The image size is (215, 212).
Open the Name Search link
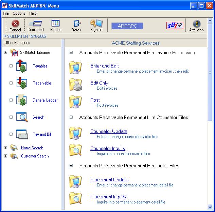point(32,148)
